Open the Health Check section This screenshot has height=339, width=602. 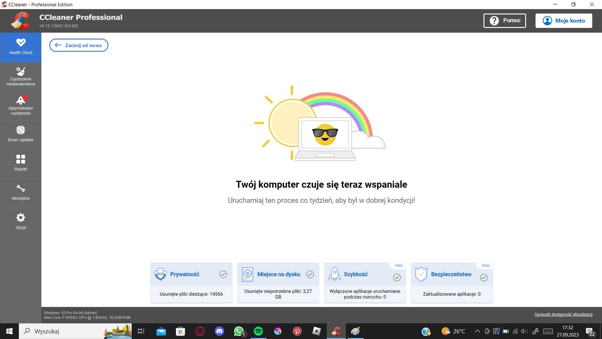[21, 47]
